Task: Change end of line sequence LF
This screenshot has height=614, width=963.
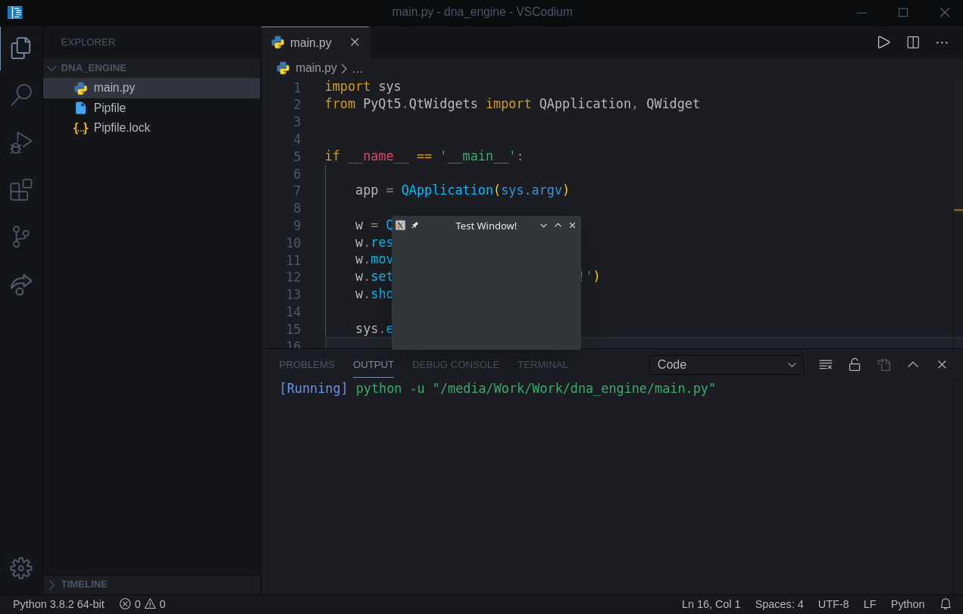Action: tap(870, 604)
